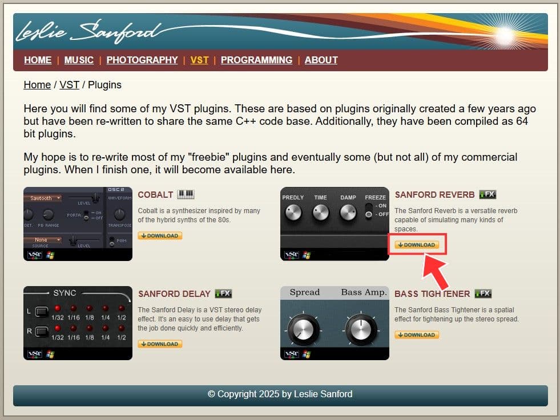Viewport: 560px width, 420px height.
Task: Open the Sawtooth waveform dropdown
Action: [42, 198]
